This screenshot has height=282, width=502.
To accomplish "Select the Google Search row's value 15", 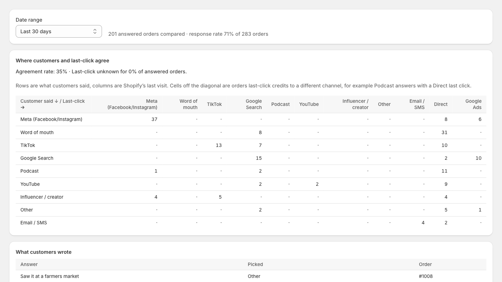I will coord(259,158).
